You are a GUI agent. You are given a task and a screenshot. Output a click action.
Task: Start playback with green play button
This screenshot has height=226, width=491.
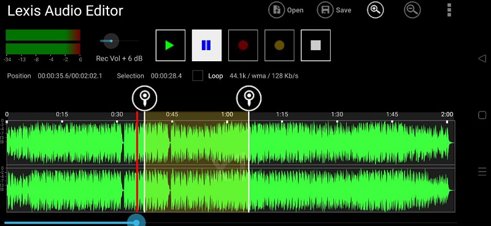coord(171,45)
